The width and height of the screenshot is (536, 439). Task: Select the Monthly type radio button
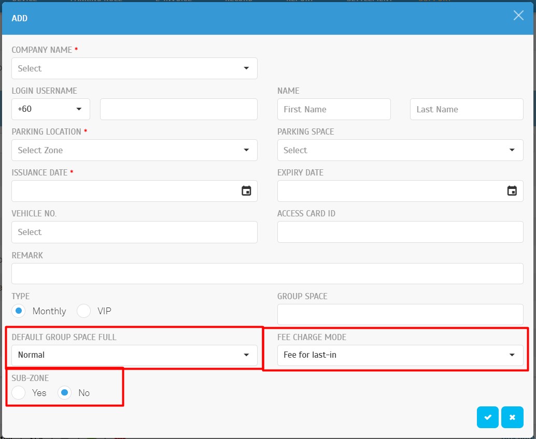[19, 311]
